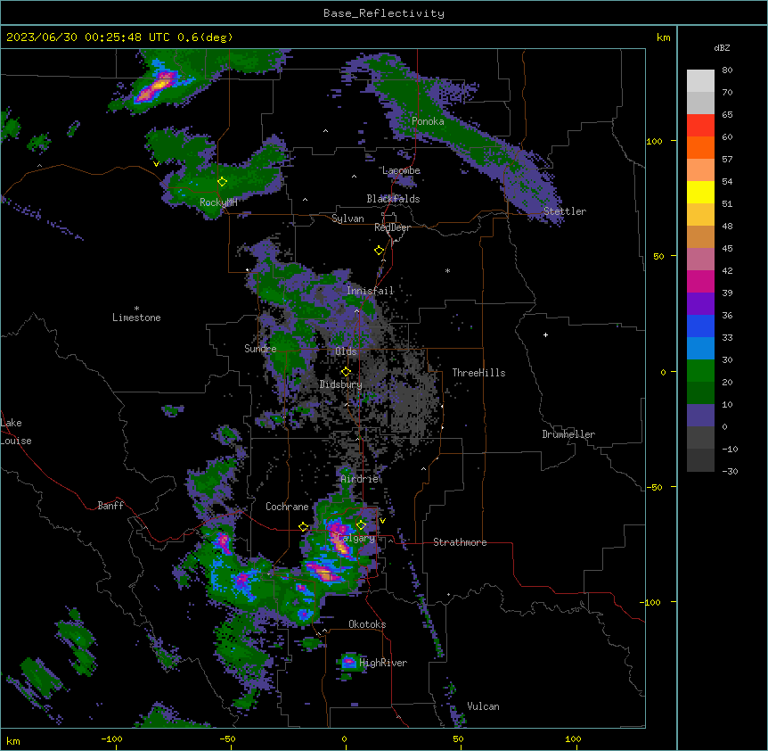The width and height of the screenshot is (768, 751).
Task: Click the Sylvan label
Action: [x=347, y=219]
